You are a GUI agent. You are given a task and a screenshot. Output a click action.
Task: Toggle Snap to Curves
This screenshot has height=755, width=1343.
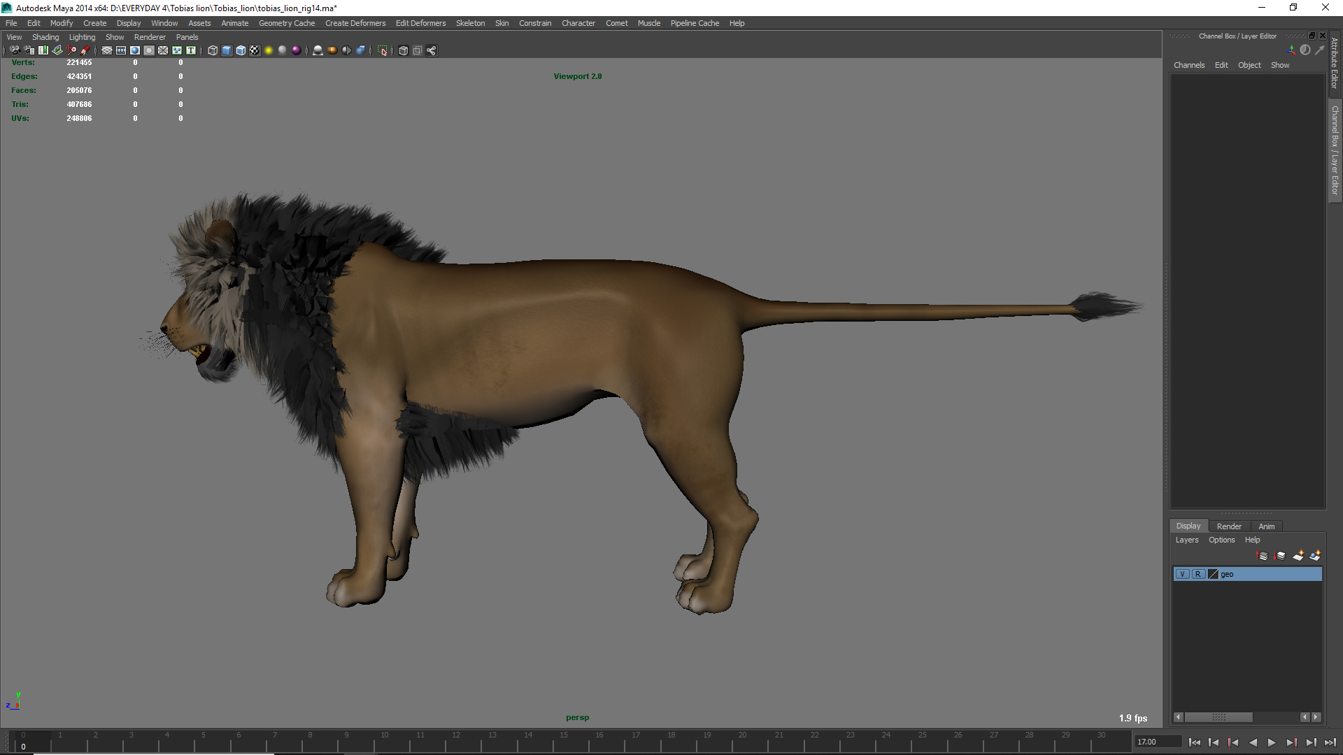coord(120,50)
